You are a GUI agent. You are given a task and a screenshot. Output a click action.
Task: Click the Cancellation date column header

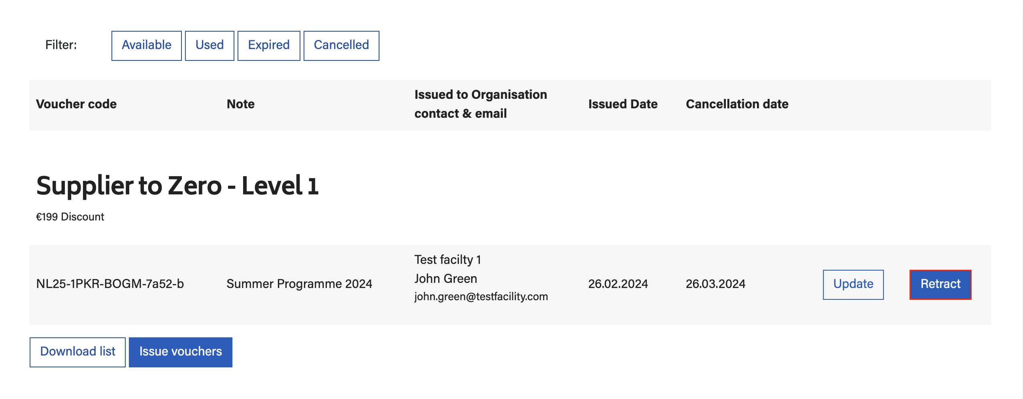click(x=737, y=104)
